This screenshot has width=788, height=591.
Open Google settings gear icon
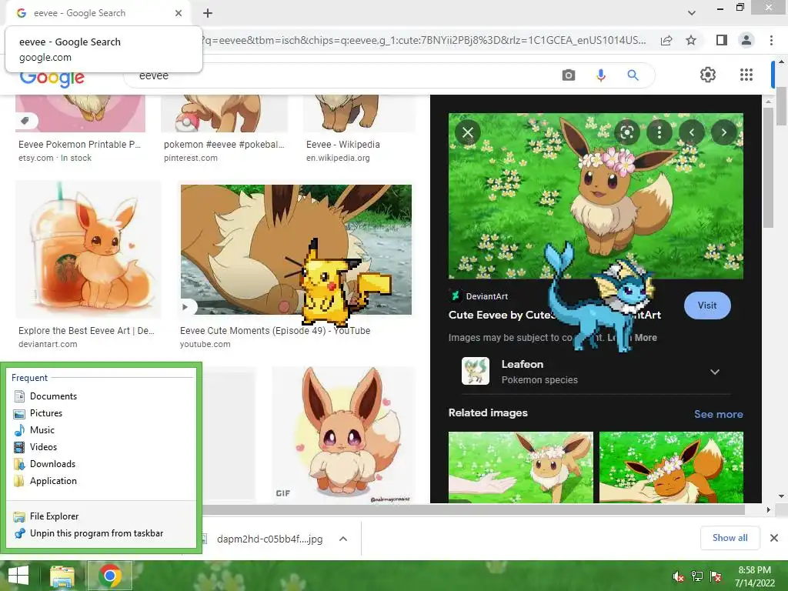tap(708, 75)
